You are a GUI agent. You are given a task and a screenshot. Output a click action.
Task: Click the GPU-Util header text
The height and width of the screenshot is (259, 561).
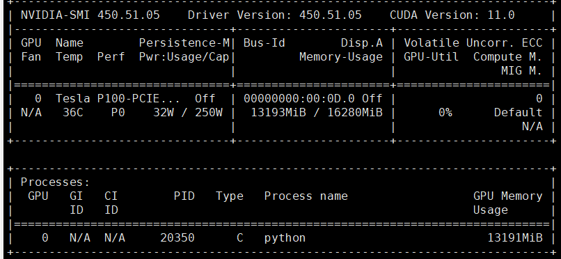point(431,57)
